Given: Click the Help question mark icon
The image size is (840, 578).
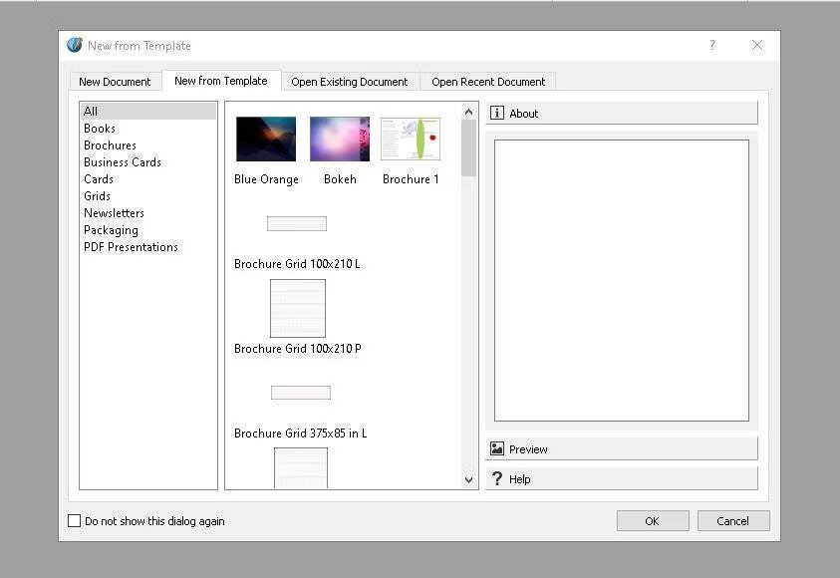Looking at the screenshot, I should click(x=496, y=479).
